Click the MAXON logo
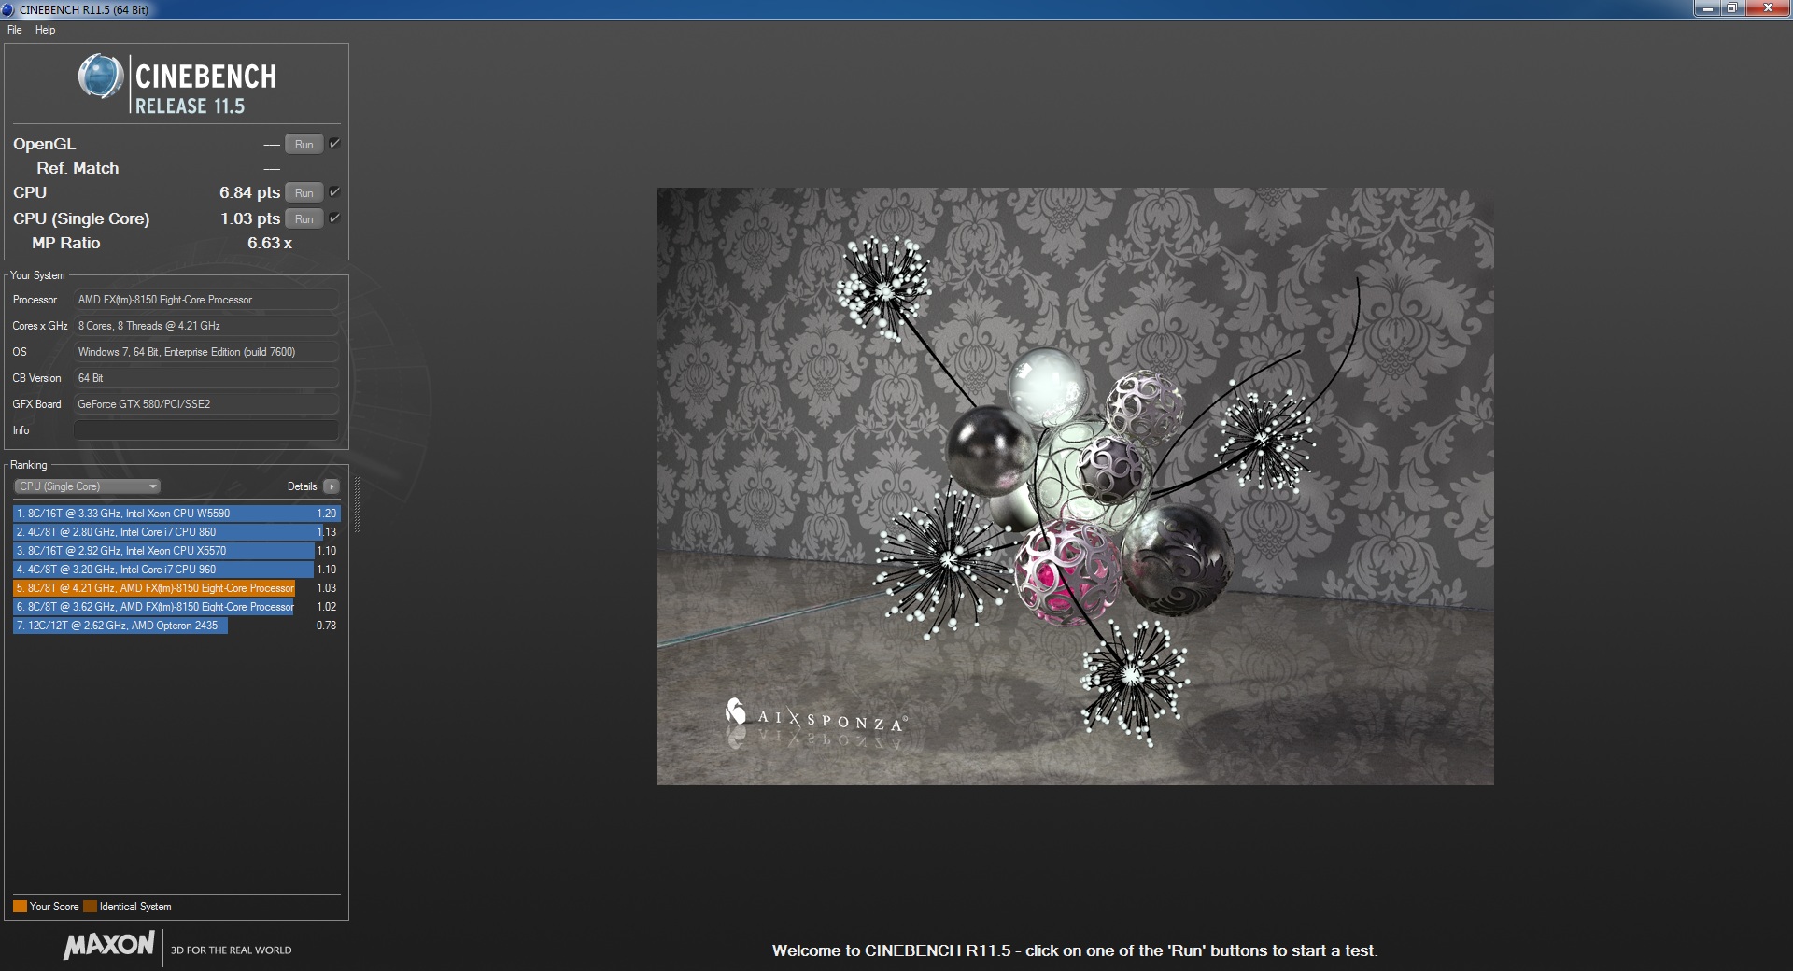This screenshot has height=971, width=1793. [108, 945]
